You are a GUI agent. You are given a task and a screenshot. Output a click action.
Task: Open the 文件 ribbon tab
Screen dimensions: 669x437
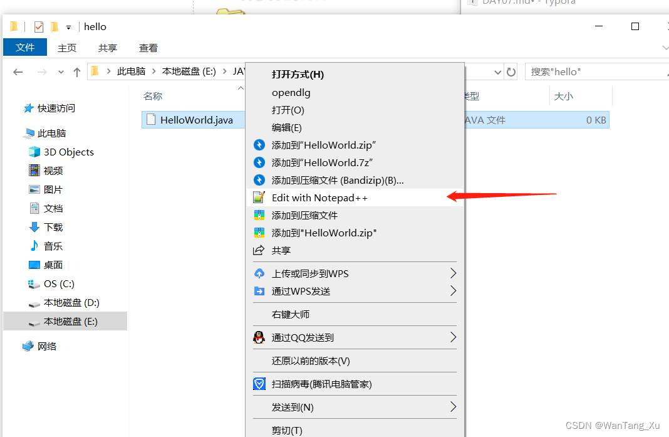coord(25,48)
